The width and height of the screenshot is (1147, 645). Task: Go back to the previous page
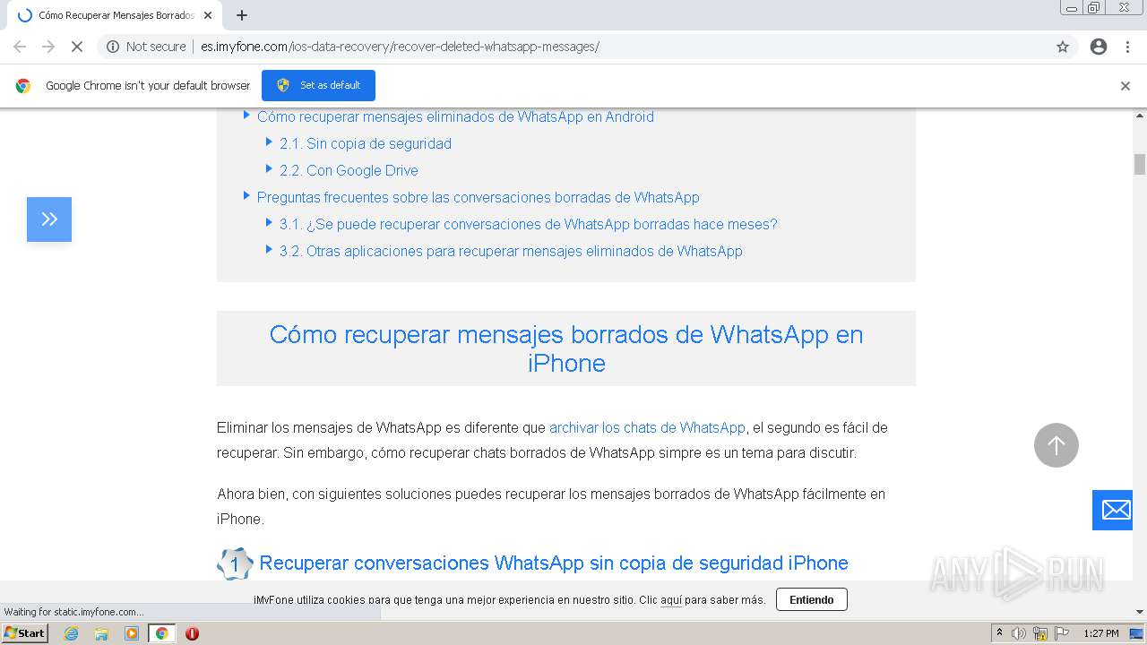(20, 47)
